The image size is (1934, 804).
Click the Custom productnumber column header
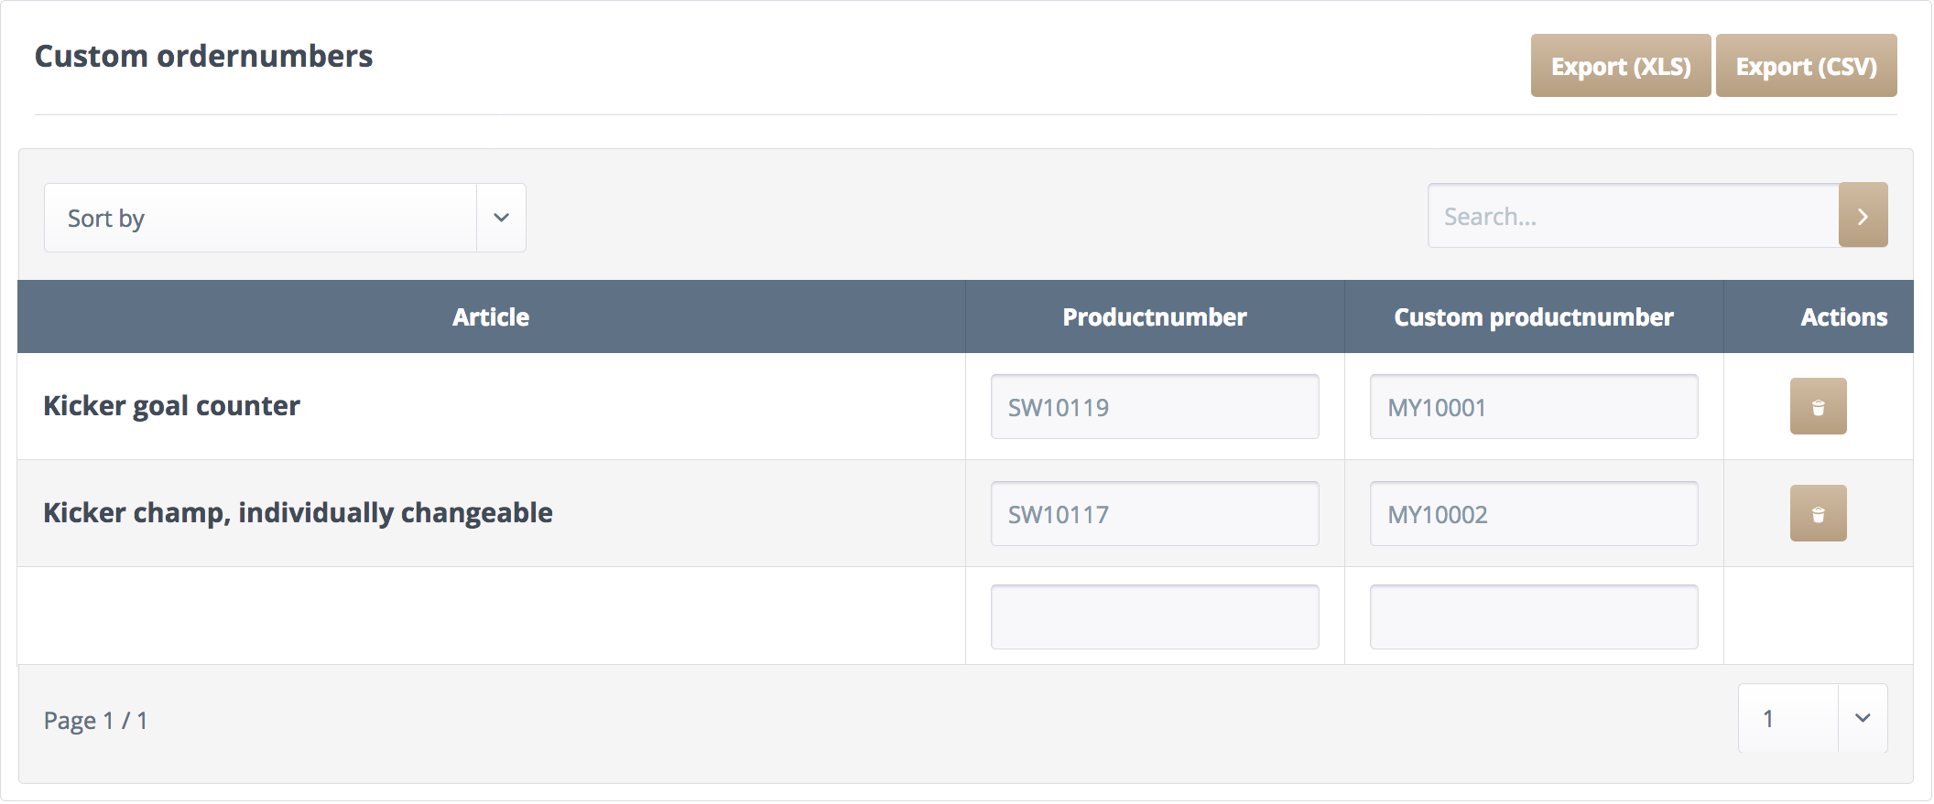point(1533,317)
